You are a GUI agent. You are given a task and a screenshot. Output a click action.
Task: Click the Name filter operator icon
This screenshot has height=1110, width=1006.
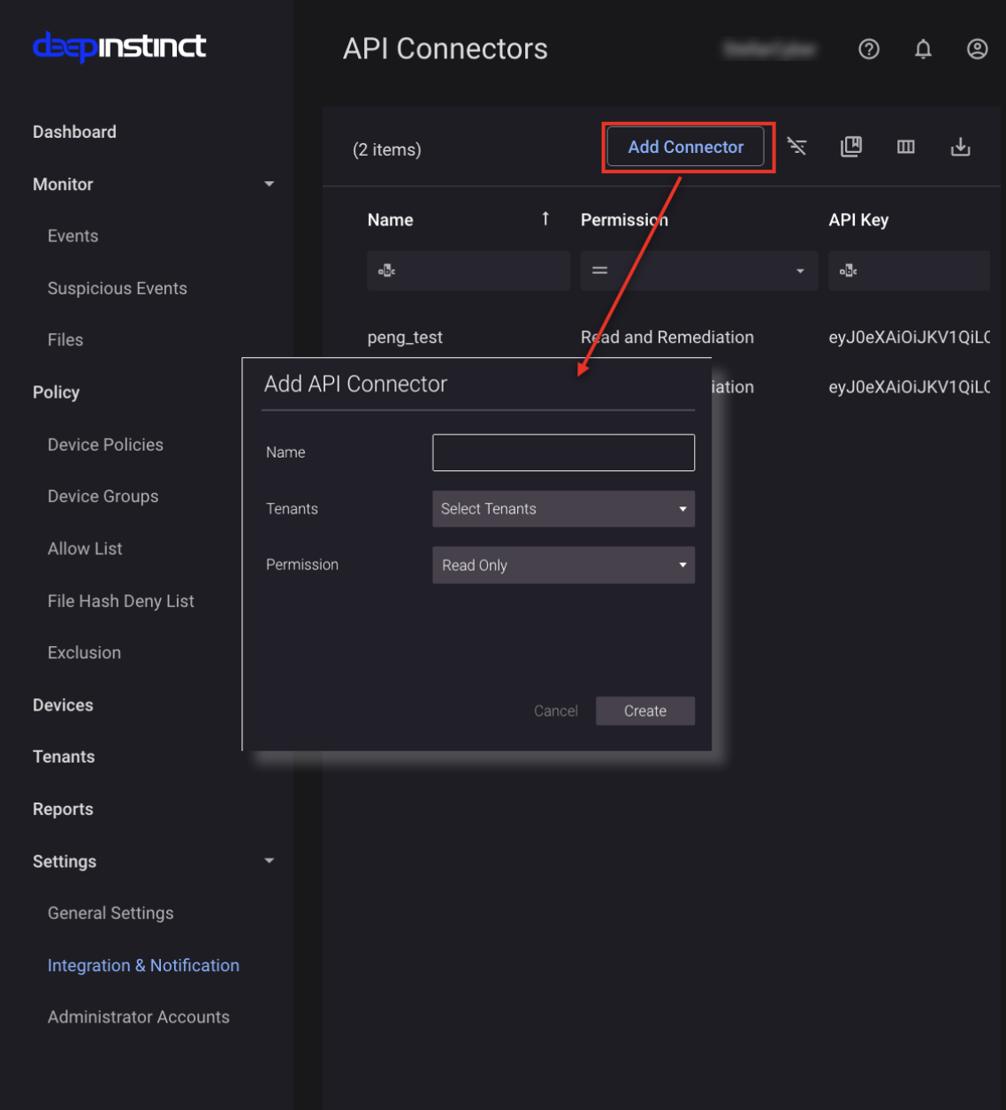(x=386, y=270)
